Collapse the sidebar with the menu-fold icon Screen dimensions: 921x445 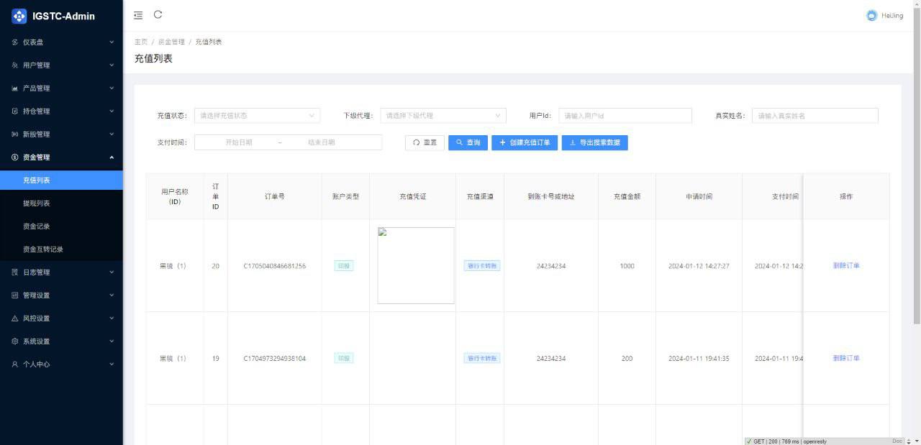tap(138, 15)
